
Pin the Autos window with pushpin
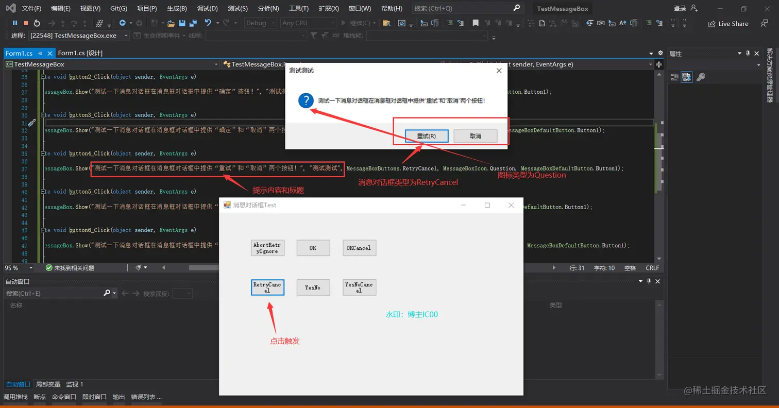tap(649, 281)
